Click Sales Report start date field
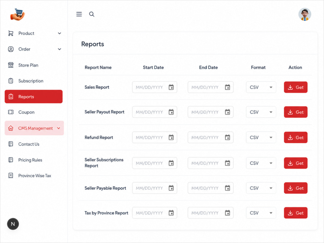The height and width of the screenshot is (243, 324). pyautogui.click(x=155, y=87)
